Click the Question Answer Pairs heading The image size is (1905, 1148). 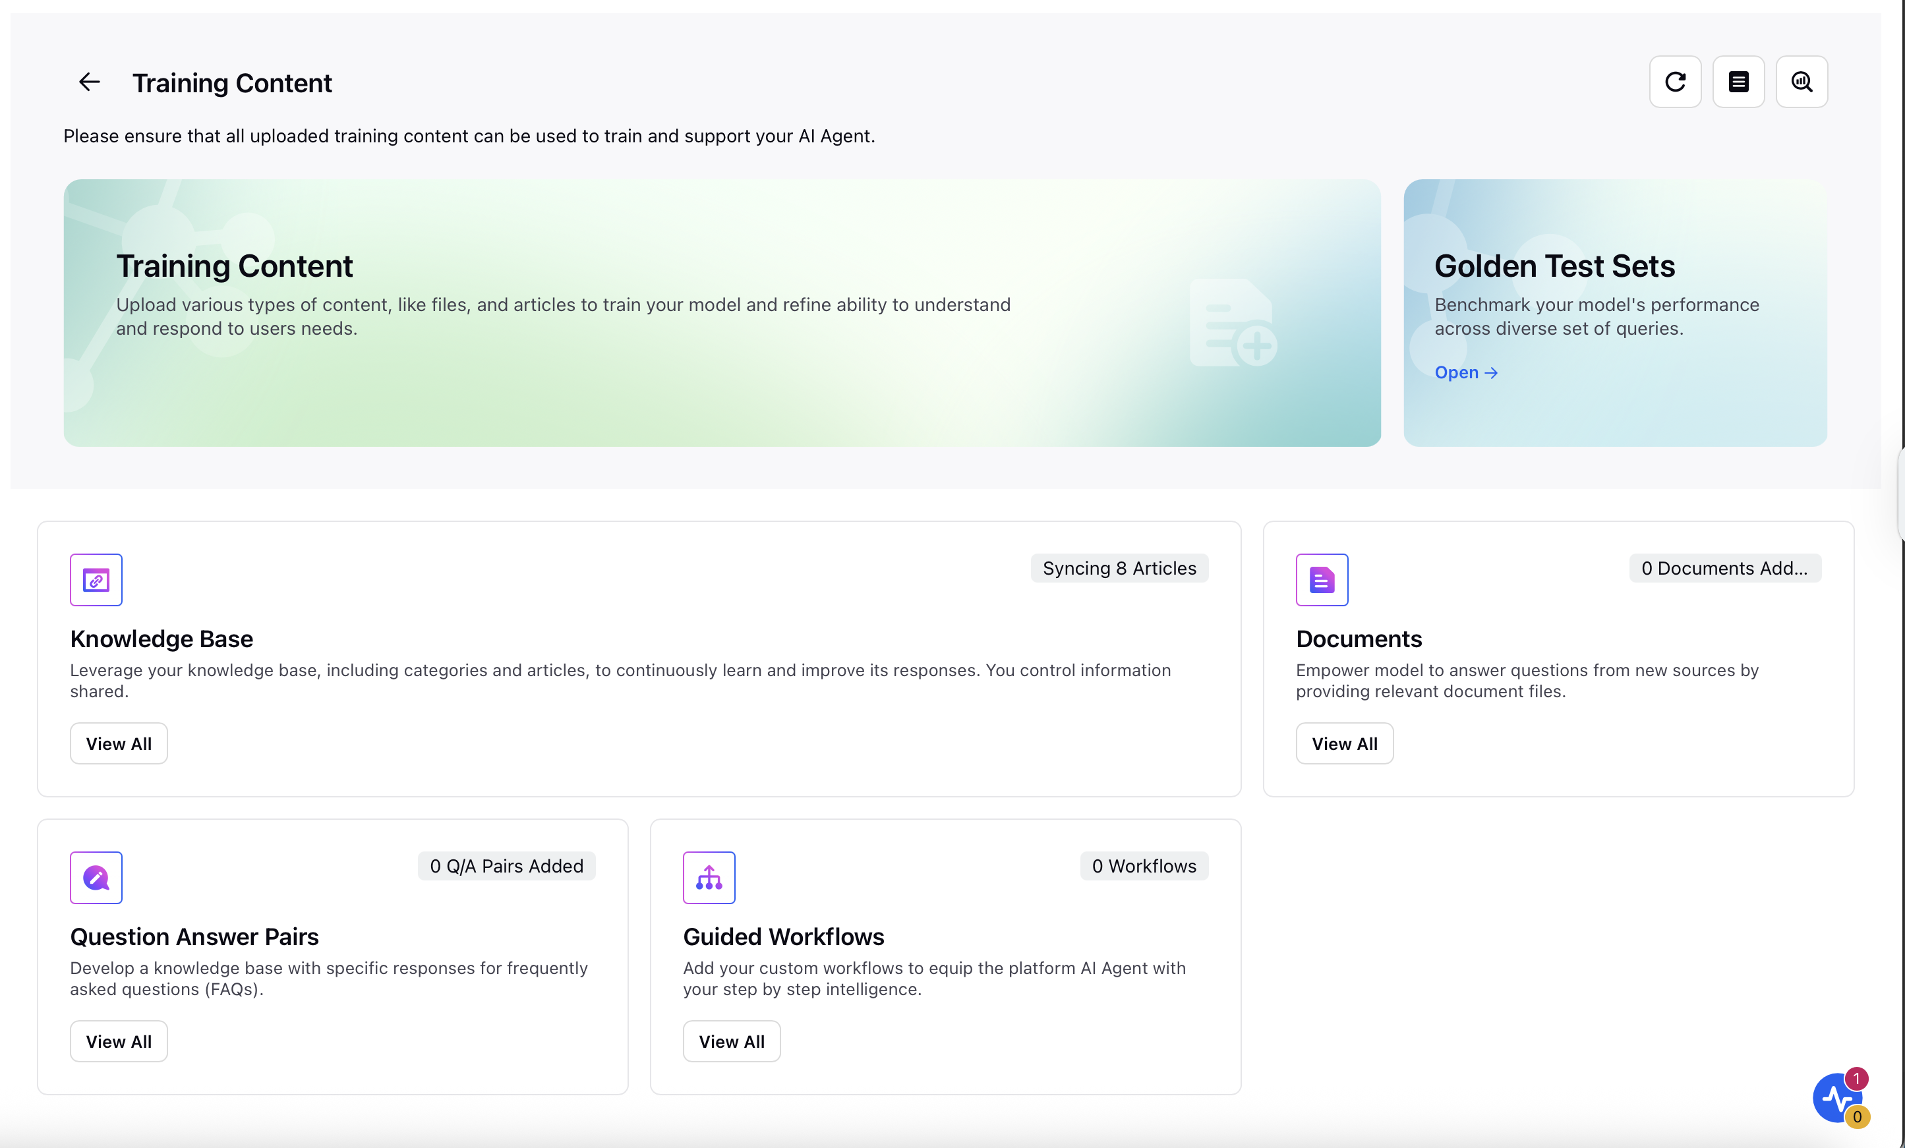coord(194,936)
